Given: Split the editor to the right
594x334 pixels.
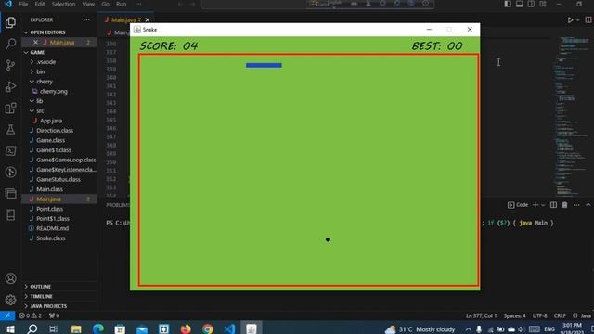Looking at the screenshot, I should point(588,20).
